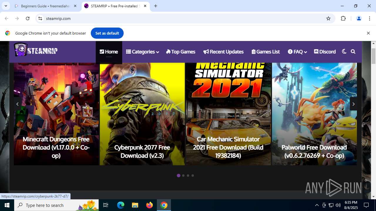Close the STEAMRIP tab

145,6
